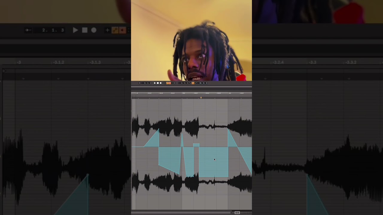Screen dimensions: 383x215
Task: Click the Stop button in the transport bar
Action: click(158, 83)
